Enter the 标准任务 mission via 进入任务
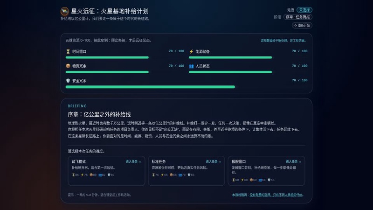The image size is (373, 210). click(213, 161)
